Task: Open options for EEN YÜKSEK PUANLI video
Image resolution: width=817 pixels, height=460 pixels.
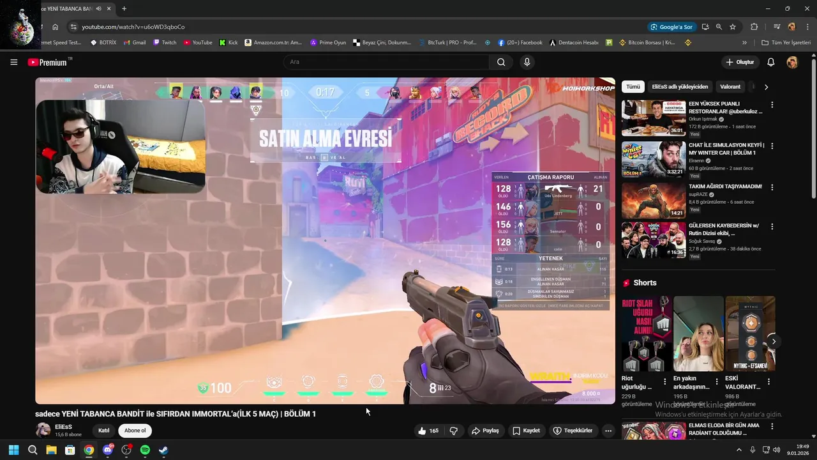Action: pyautogui.click(x=772, y=105)
